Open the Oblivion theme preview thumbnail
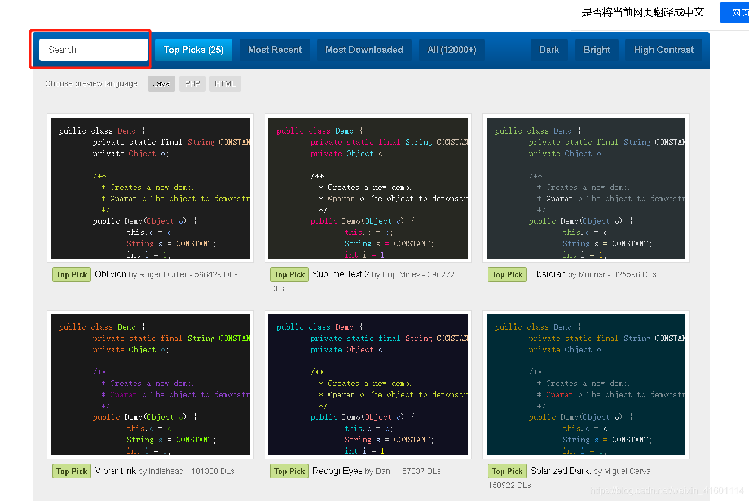This screenshot has width=749, height=501. click(x=150, y=188)
